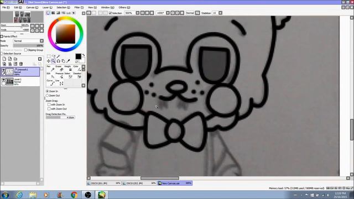Screen dimensions: 354x199
Task: Open the File menu
Action: coord(6,7)
